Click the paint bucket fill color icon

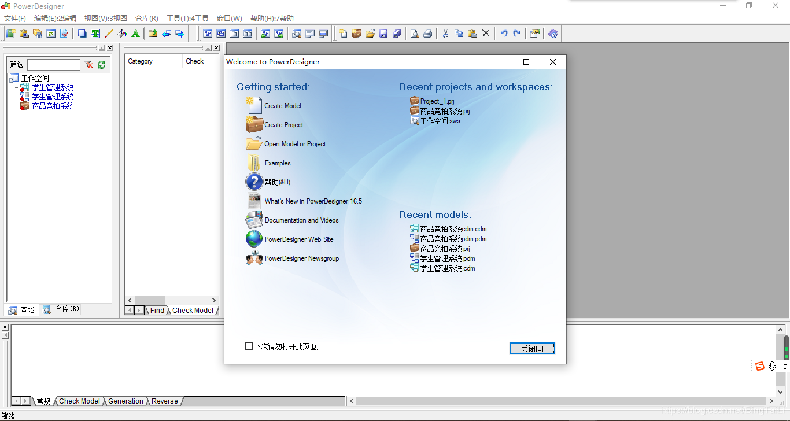[122, 34]
